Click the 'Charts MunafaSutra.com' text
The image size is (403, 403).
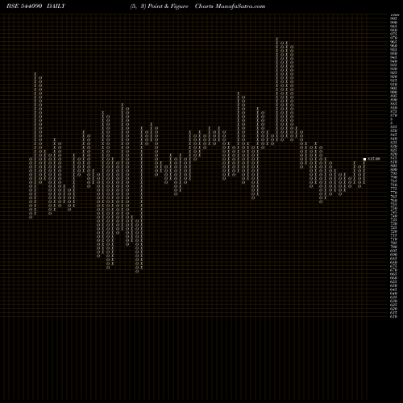[230, 6]
